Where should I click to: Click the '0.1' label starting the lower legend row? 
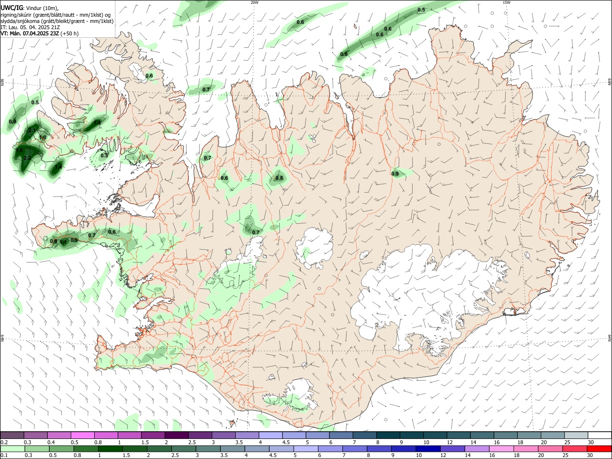[4, 455]
